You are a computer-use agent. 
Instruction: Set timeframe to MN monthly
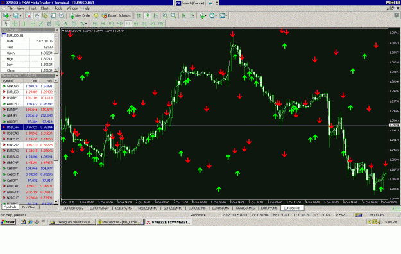click(x=160, y=24)
